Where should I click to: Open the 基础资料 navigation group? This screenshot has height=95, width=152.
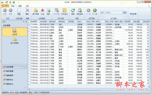tap(14, 75)
